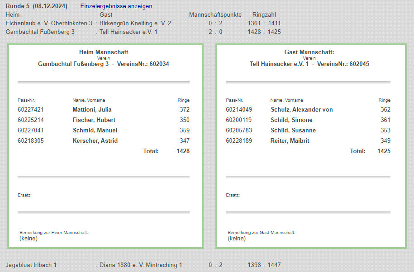Click Tell Hainsacker e.V. 1 in results row

pos(128,32)
